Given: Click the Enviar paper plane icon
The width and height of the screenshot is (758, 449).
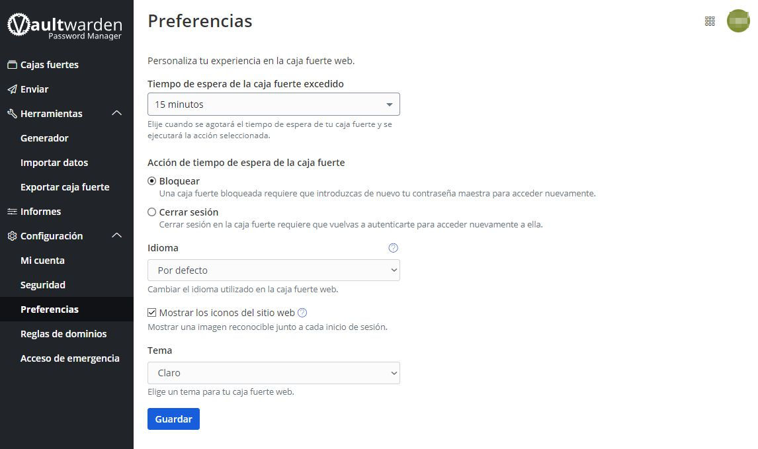Looking at the screenshot, I should pos(12,89).
